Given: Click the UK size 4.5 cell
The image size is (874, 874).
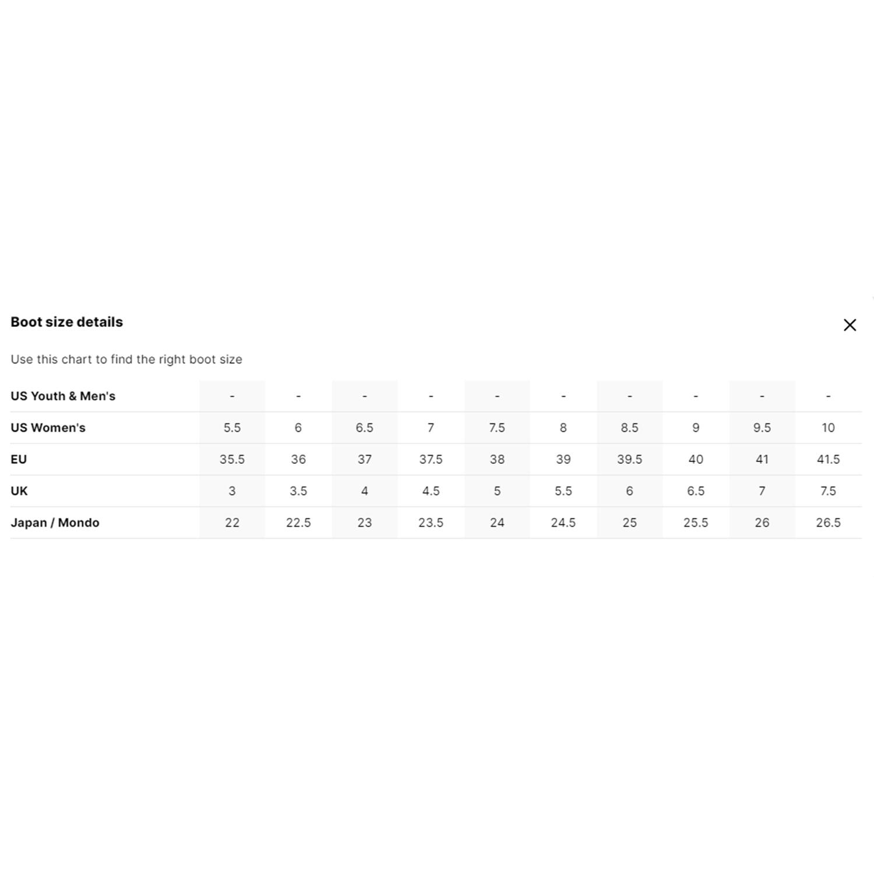Looking at the screenshot, I should 431,491.
